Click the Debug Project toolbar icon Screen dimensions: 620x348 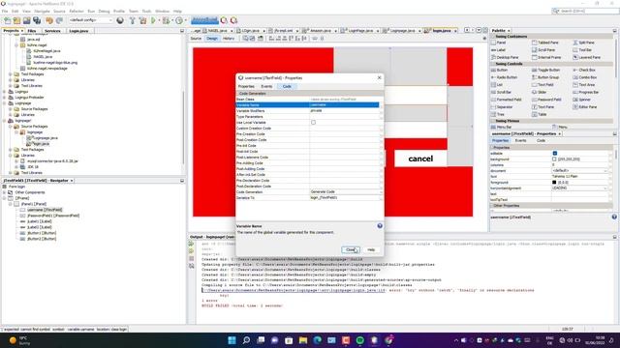pyautogui.click(x=166, y=20)
